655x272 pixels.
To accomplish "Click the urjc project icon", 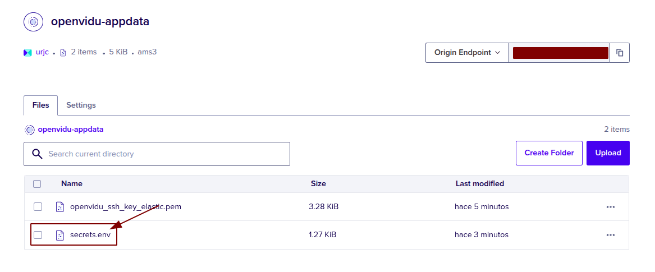I will (x=28, y=52).
